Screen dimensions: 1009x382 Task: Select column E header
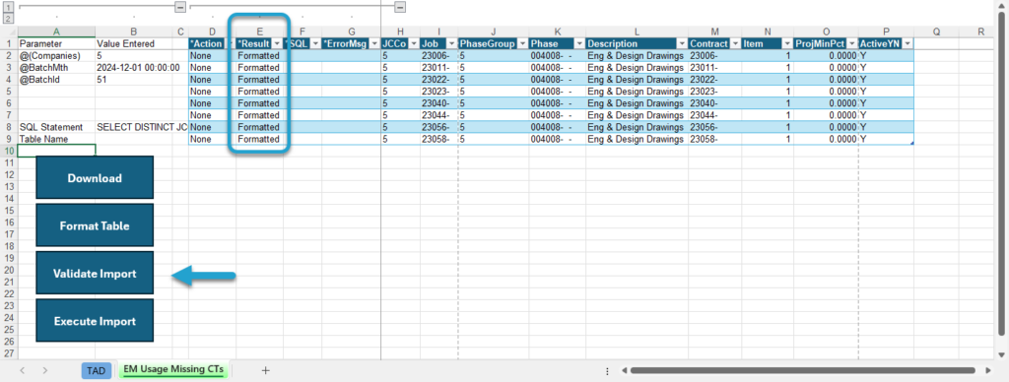point(260,32)
